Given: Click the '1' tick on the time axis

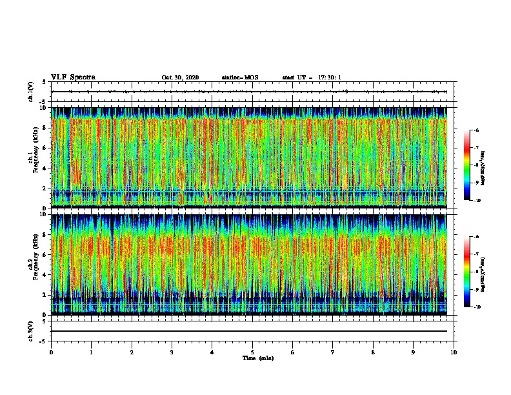Looking at the screenshot, I should tap(91, 352).
